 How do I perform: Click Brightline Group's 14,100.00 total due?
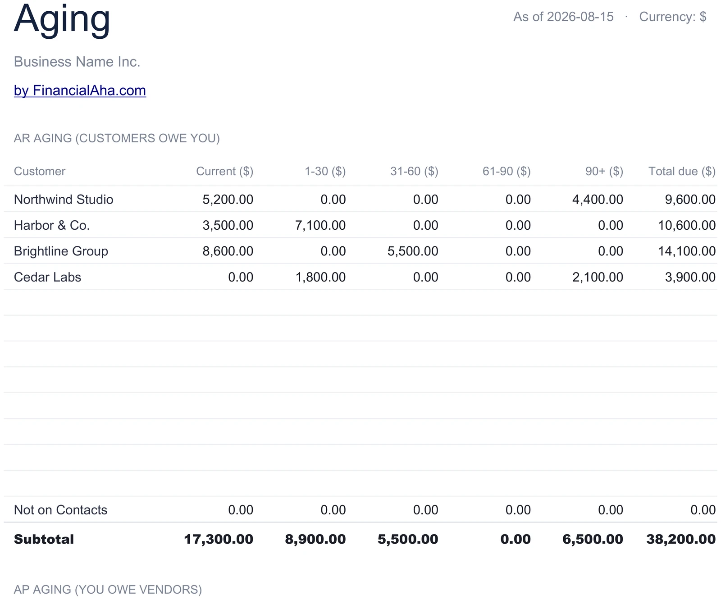coord(687,251)
